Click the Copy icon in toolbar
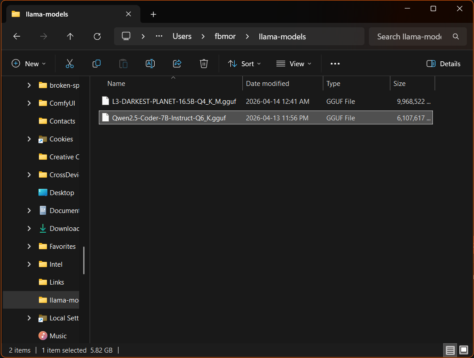This screenshot has height=358, width=474. 96,64
